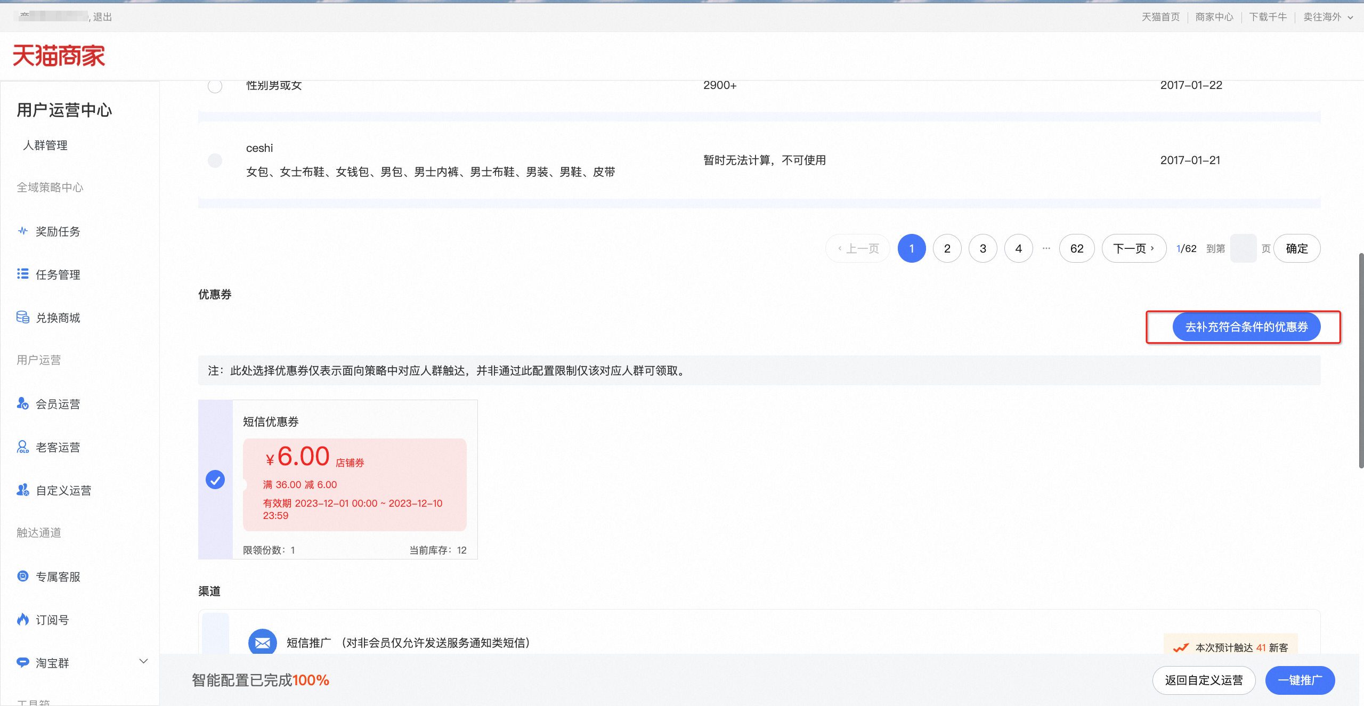Click the 一键推广 button
The height and width of the screenshot is (706, 1364).
coord(1300,680)
